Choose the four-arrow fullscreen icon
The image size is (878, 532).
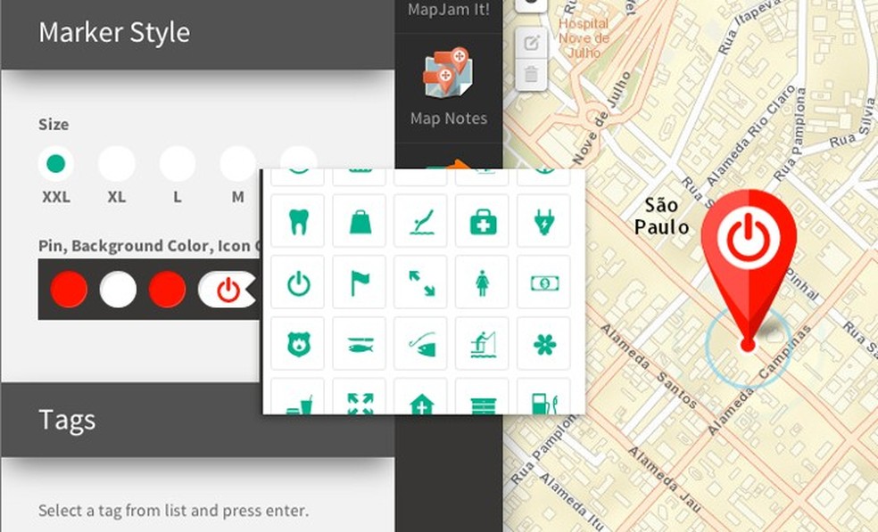360,397
